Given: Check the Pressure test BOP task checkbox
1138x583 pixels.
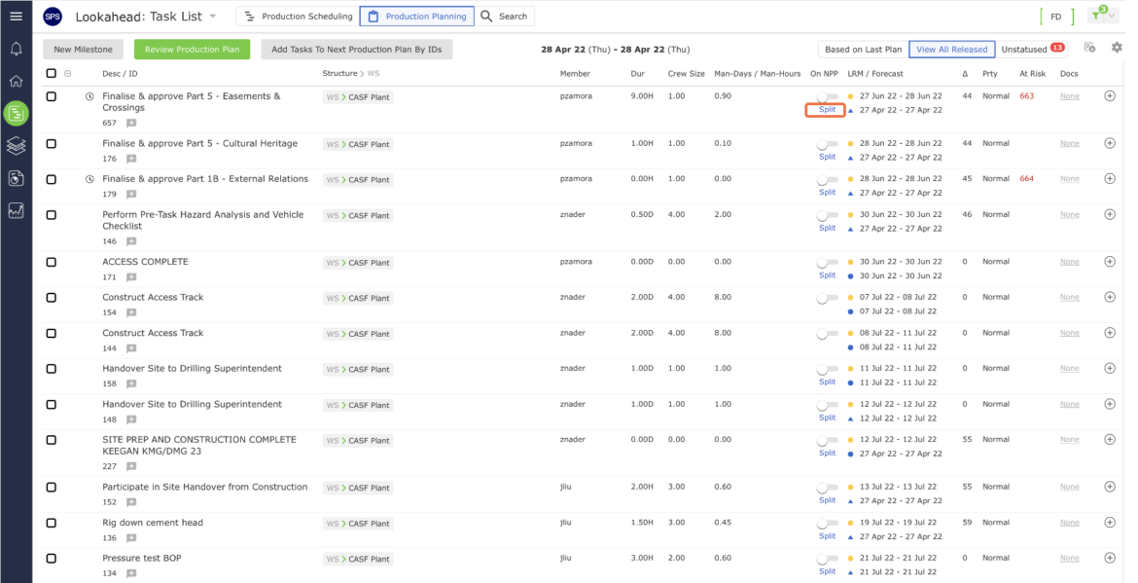Looking at the screenshot, I should tap(51, 559).
